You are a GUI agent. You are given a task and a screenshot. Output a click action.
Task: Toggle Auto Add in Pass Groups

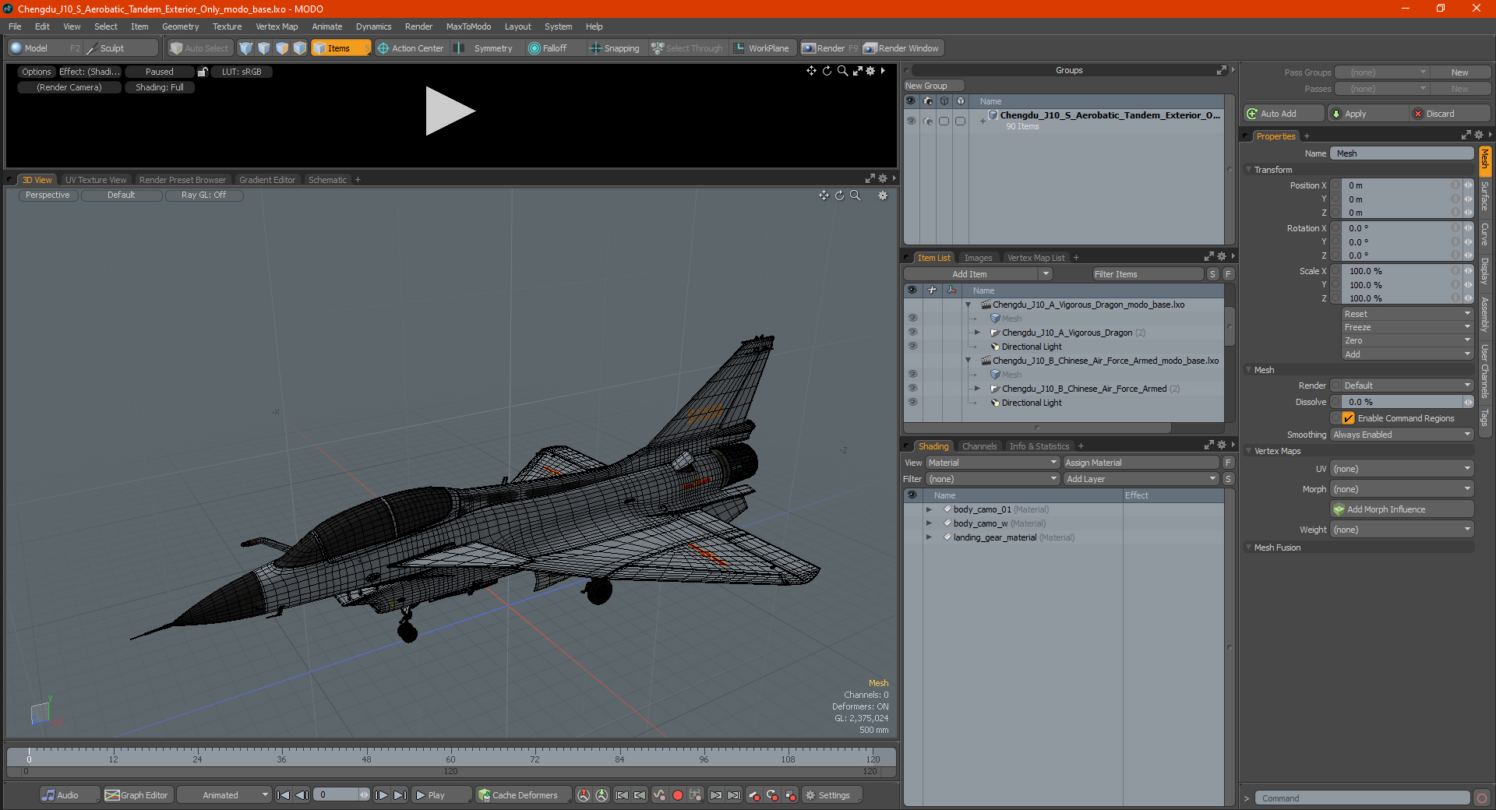click(1284, 114)
